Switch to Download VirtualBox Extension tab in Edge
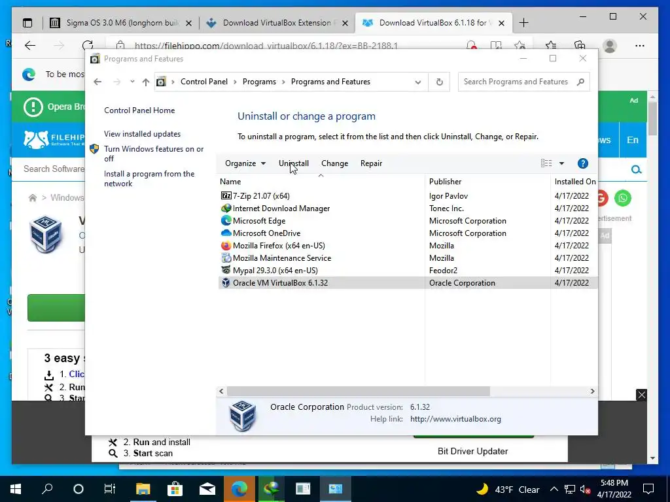Screen dimensions: 670x502 (x=277, y=23)
